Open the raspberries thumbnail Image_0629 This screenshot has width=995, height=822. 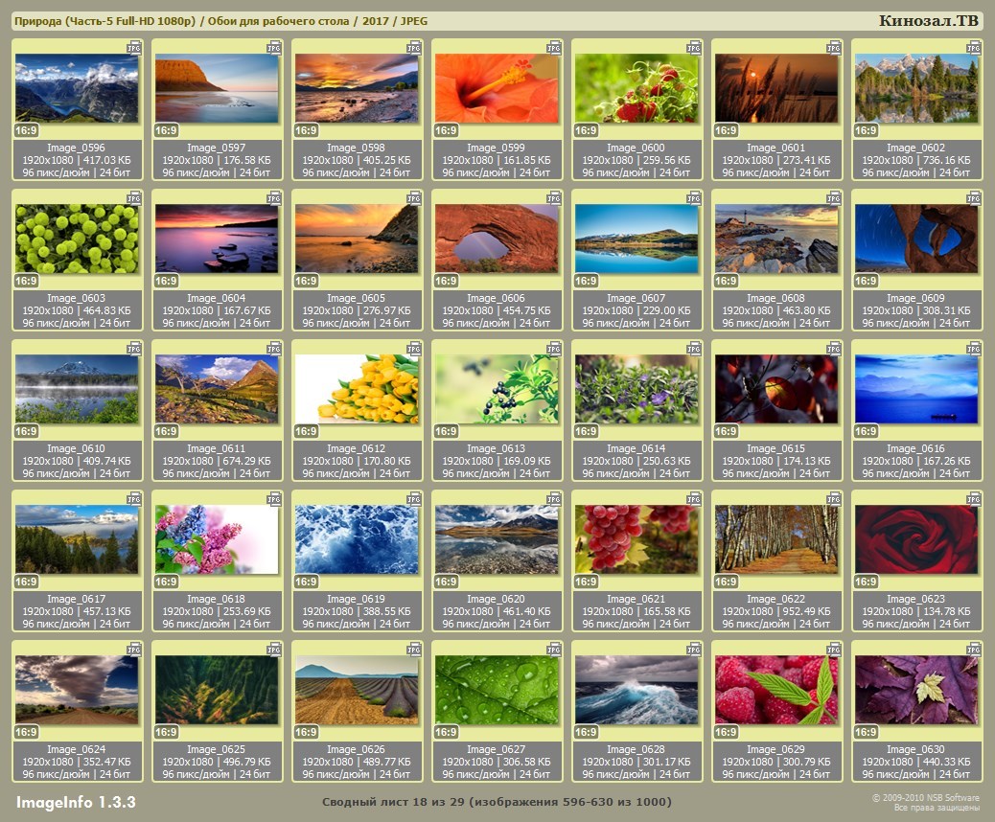(776, 690)
